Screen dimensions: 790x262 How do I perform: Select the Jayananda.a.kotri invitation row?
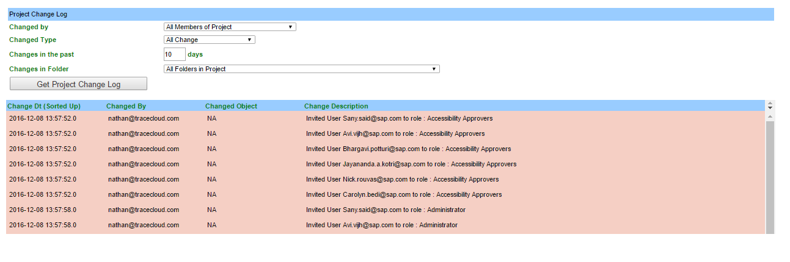click(385, 164)
